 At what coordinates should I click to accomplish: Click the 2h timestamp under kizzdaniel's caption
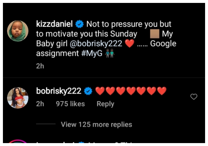click(x=40, y=66)
